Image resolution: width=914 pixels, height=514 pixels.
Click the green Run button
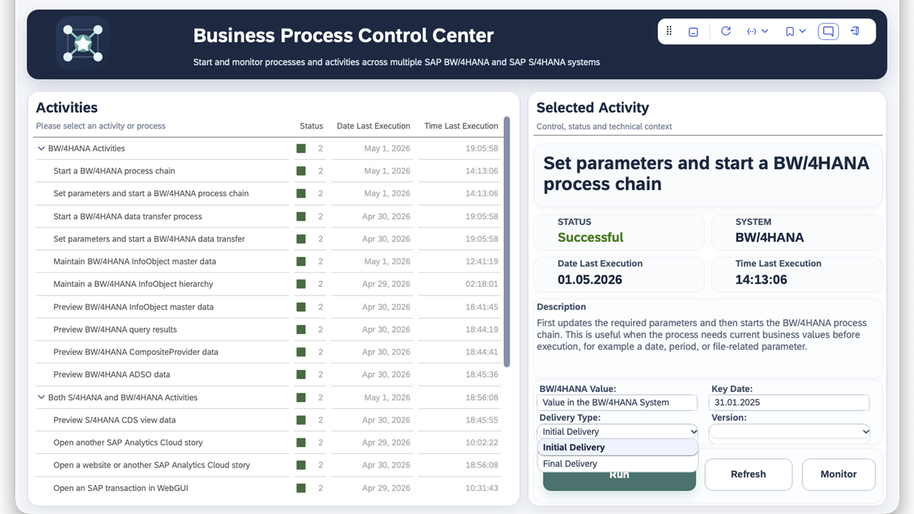(x=619, y=475)
